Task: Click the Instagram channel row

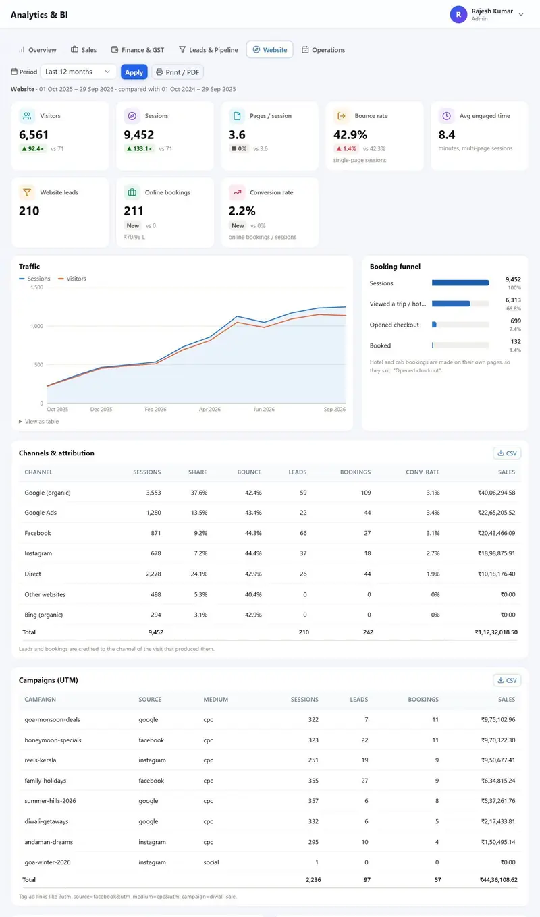Action: pyautogui.click(x=270, y=553)
